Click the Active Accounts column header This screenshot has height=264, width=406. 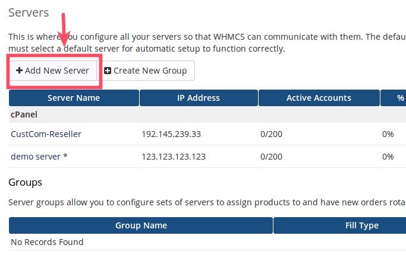[x=319, y=98]
